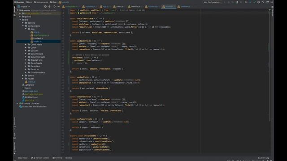Click the locate file target icon in Project panel
The height and width of the screenshot is (161, 287).
(45, 7)
